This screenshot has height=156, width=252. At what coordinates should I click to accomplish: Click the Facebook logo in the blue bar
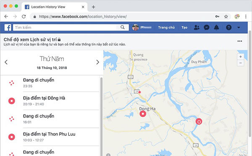(8, 28)
